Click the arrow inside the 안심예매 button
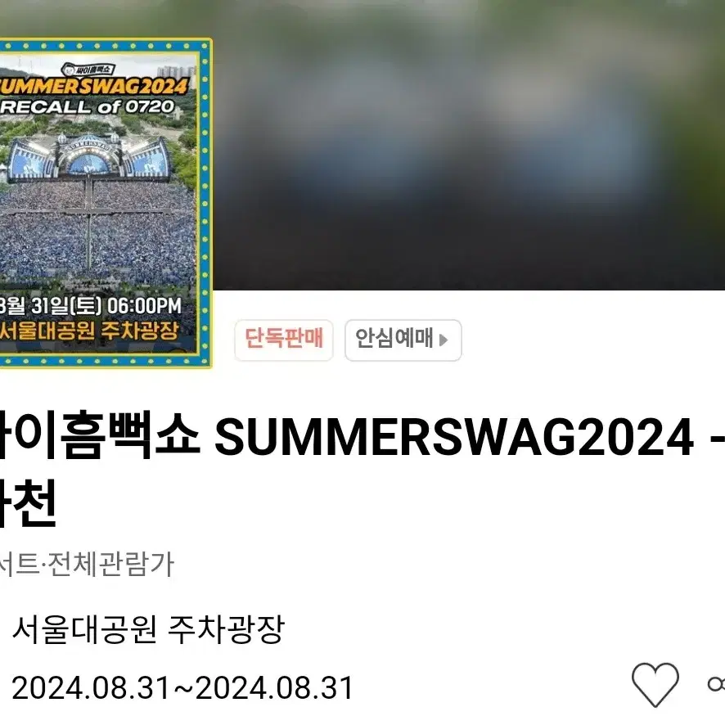The width and height of the screenshot is (725, 725). pyautogui.click(x=444, y=340)
